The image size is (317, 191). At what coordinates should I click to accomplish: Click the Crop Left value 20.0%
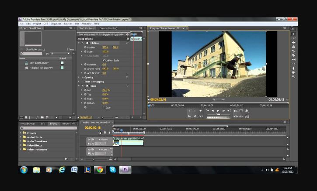coord(106,90)
